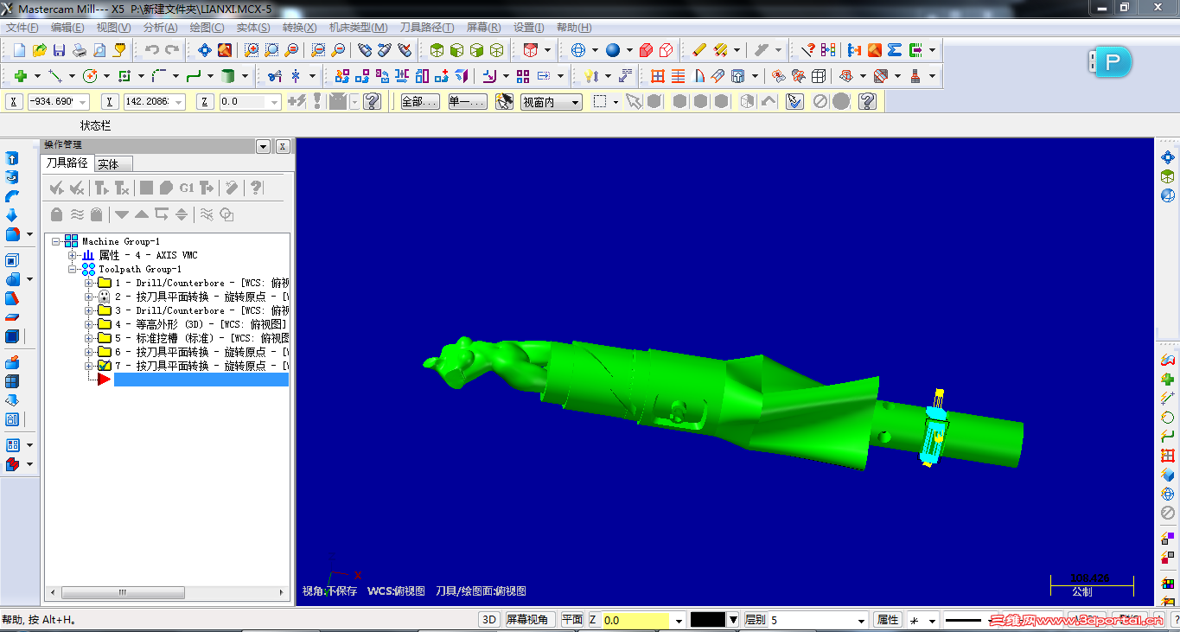Viewport: 1180px width, 632px height.
Task: Switch to the 刀具路径 tab
Action: 67,163
